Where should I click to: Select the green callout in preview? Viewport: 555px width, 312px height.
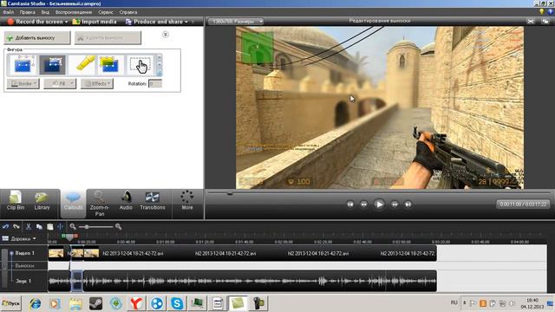point(258,48)
